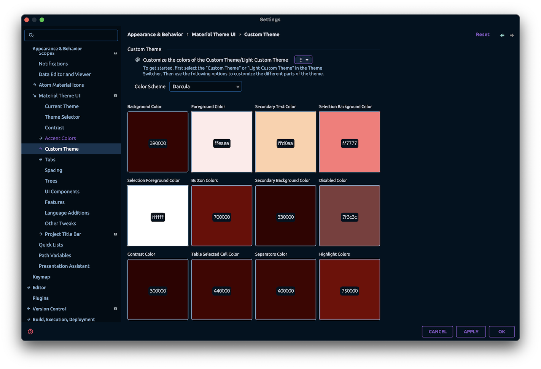Image resolution: width=541 pixels, height=369 pixels.
Task: Click the small indicator icon beside Material Theme UI
Action: click(115, 95)
